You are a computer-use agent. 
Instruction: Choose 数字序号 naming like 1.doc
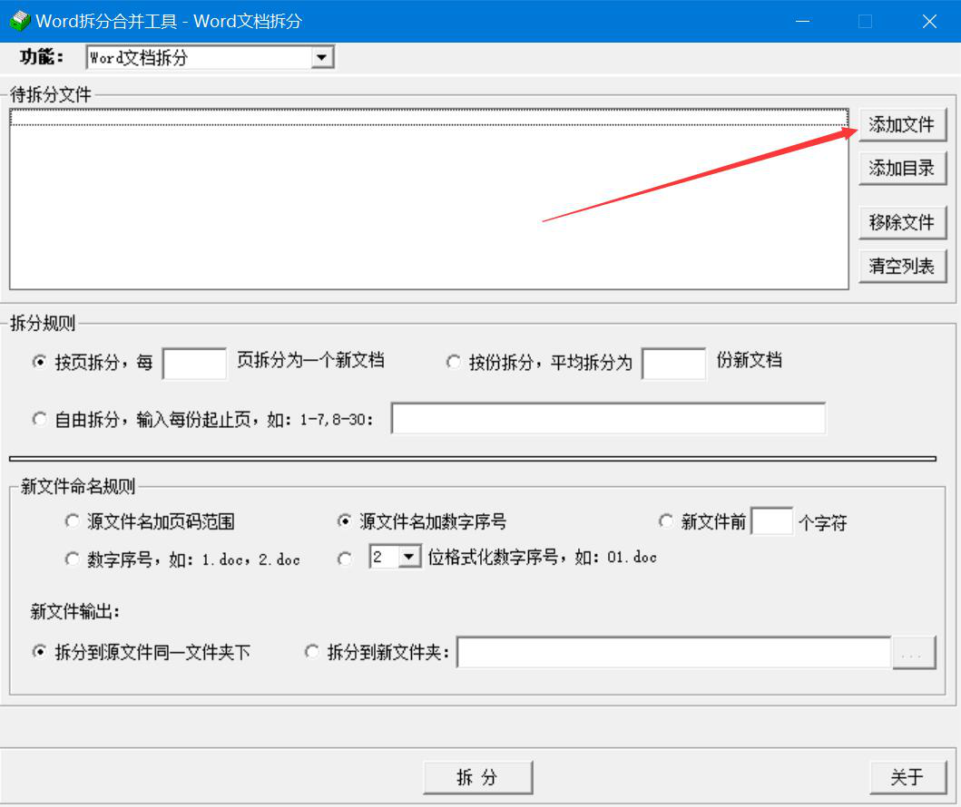(x=73, y=559)
